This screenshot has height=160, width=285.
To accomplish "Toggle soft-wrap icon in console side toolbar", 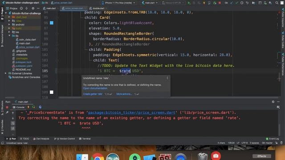I will pos(13,124).
